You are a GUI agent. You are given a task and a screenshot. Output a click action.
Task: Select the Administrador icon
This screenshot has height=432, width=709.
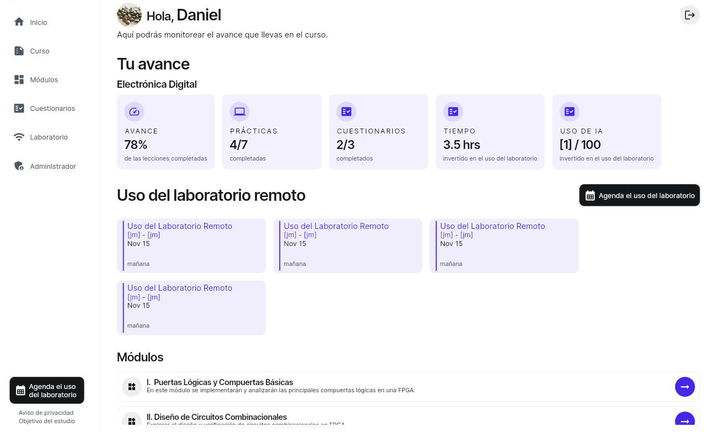click(19, 166)
